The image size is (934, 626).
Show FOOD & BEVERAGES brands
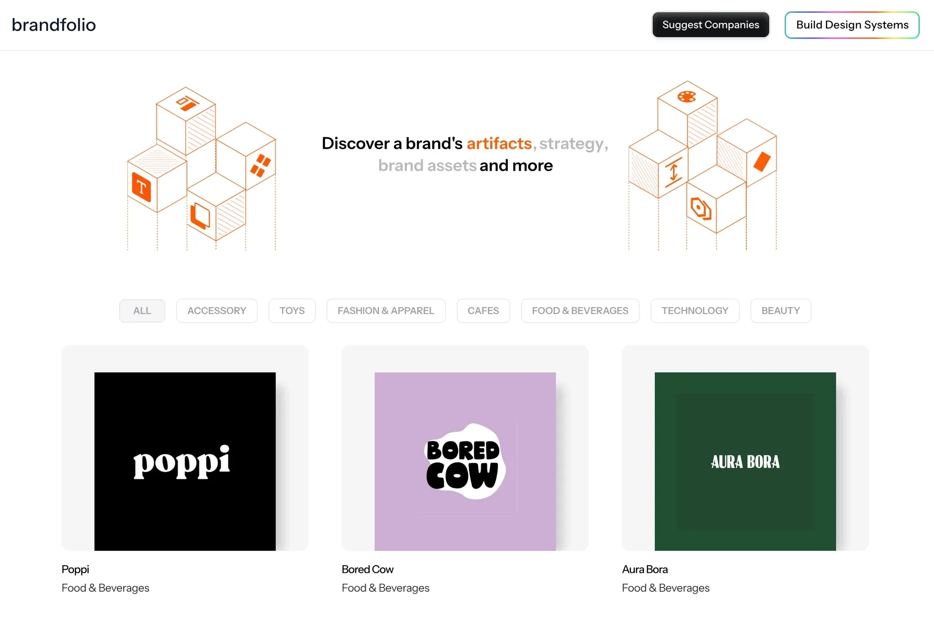tap(580, 311)
